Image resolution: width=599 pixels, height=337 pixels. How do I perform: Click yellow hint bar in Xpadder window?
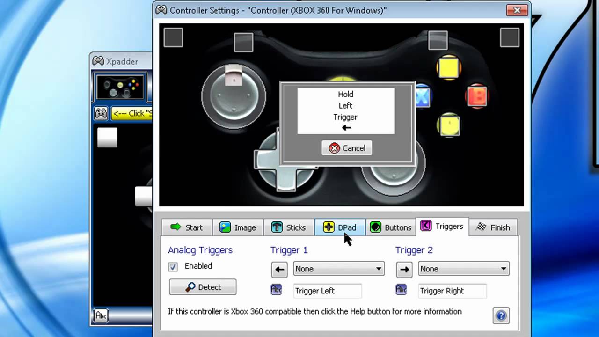131,114
